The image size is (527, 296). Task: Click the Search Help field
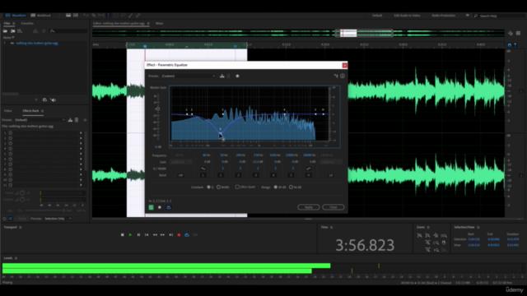pyautogui.click(x=499, y=16)
